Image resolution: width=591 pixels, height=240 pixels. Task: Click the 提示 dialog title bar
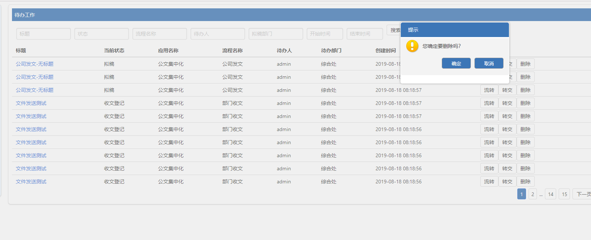pos(455,30)
